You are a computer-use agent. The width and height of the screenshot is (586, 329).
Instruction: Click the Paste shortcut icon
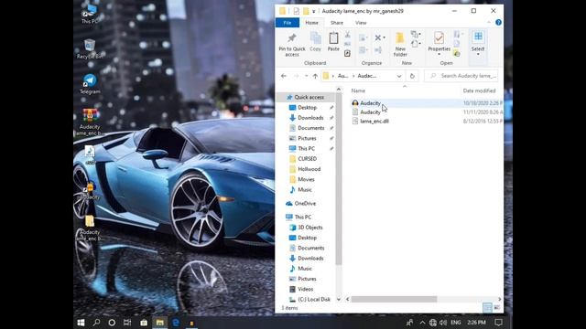pos(347,54)
